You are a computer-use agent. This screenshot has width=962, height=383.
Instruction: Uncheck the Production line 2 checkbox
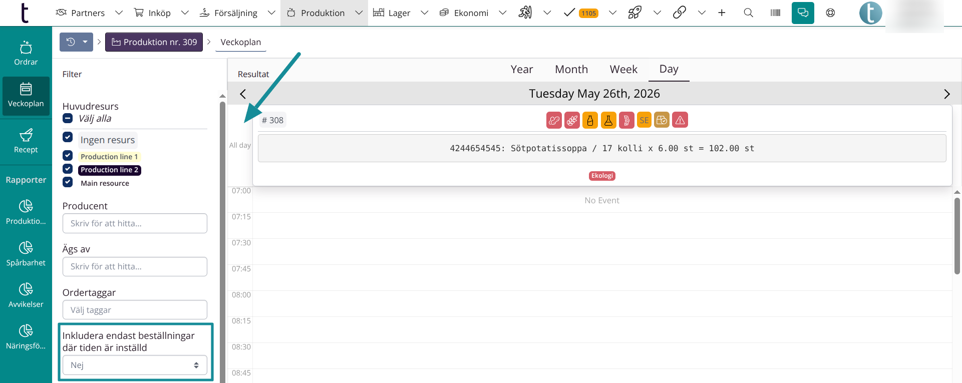pos(68,169)
